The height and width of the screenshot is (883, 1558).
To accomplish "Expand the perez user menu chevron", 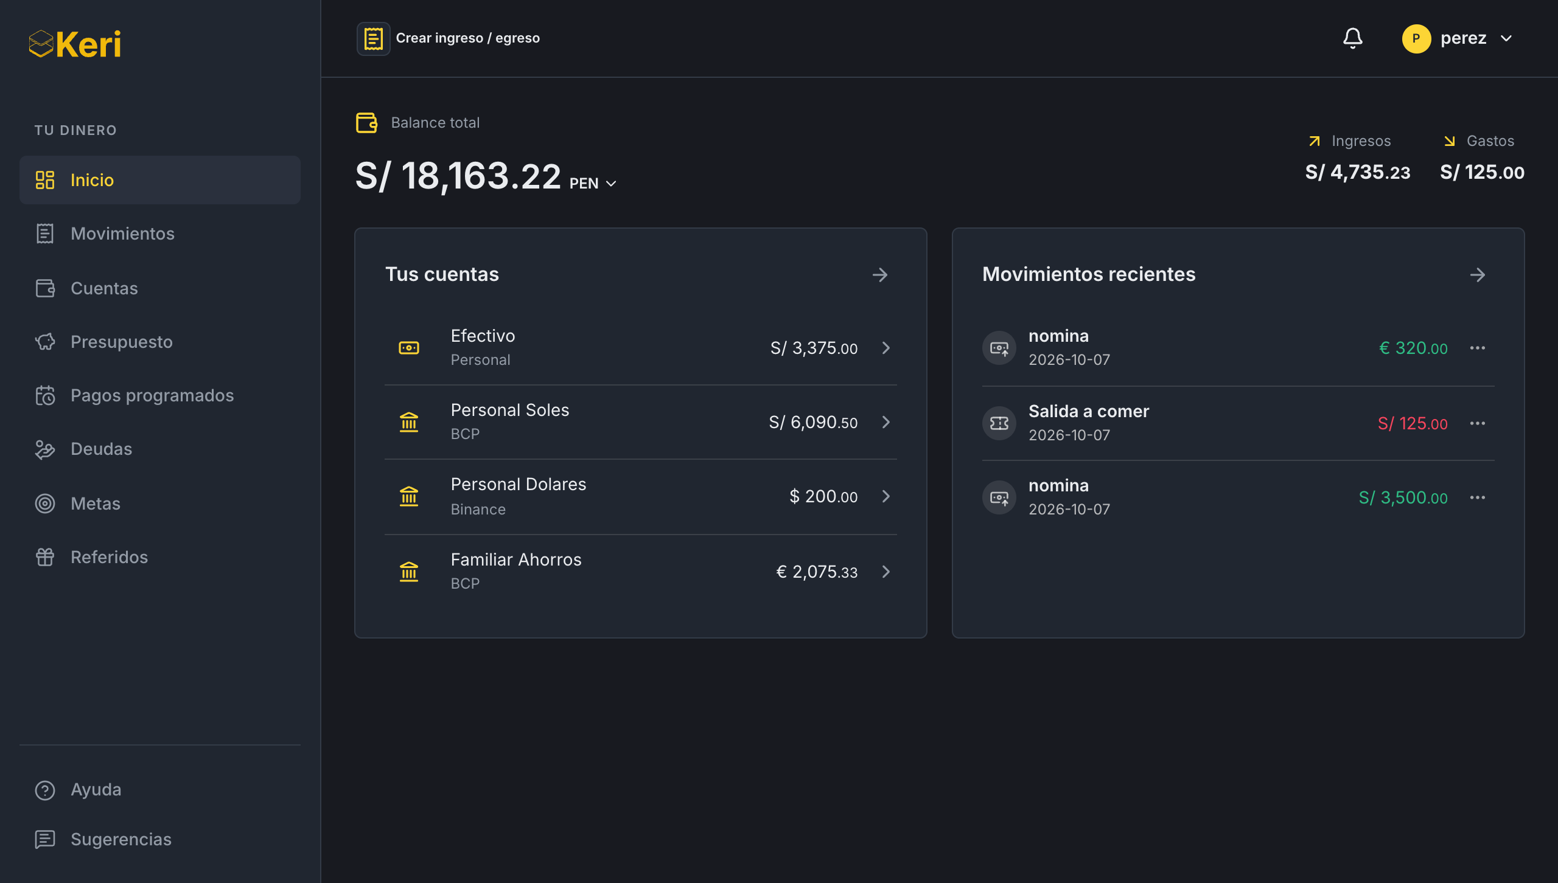I will [1506, 38].
